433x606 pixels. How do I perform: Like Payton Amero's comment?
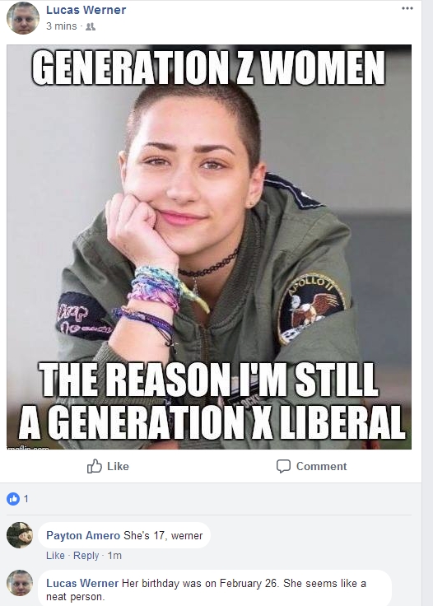click(x=55, y=556)
